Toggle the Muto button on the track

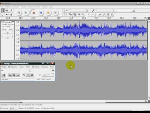[4, 29]
